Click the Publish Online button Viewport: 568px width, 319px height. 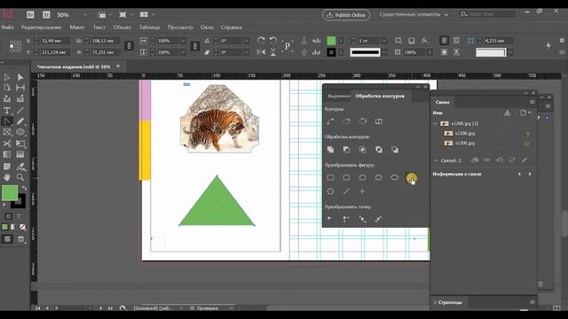point(346,15)
